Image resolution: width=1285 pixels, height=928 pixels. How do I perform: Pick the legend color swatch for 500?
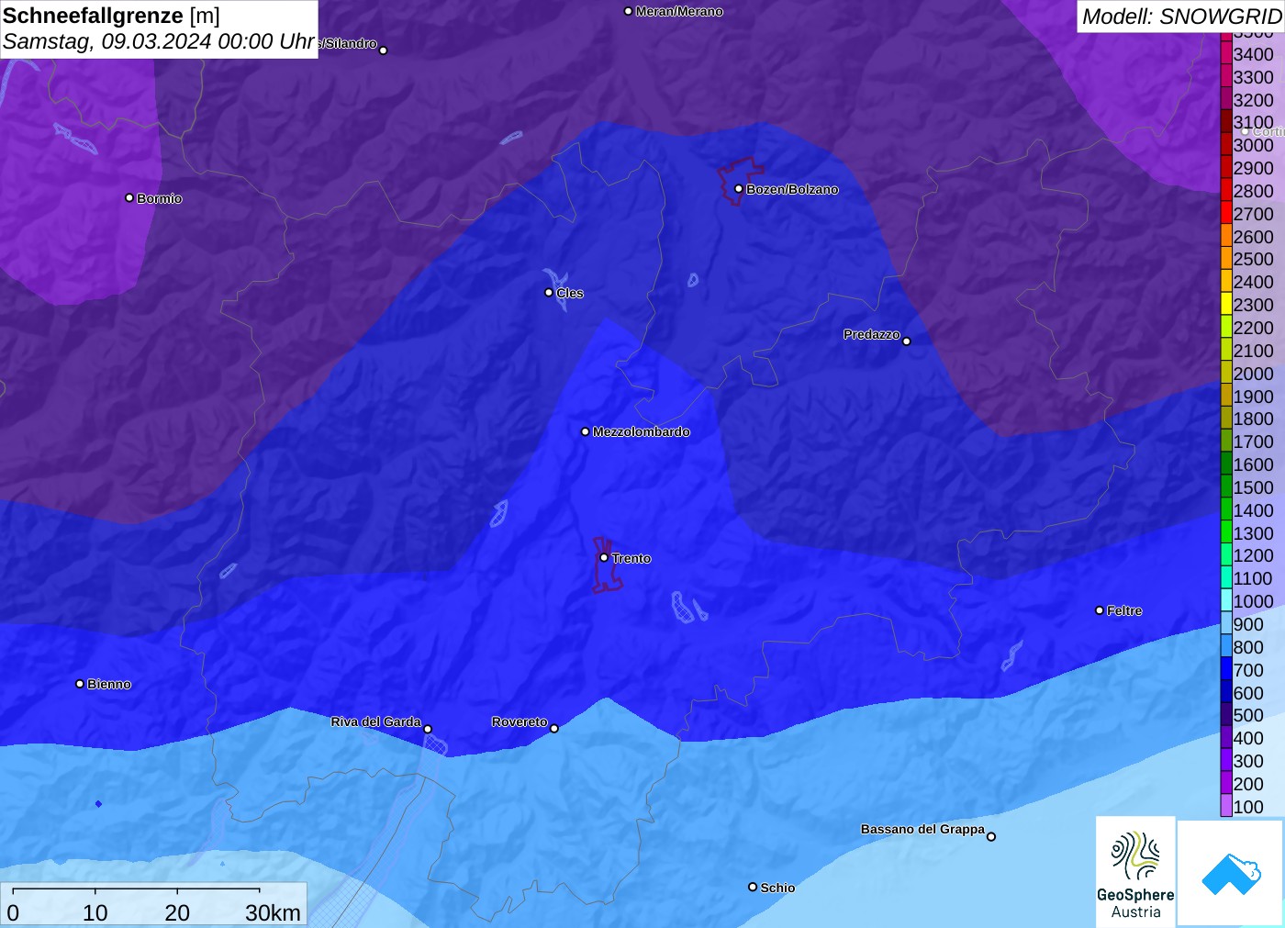point(1226,715)
